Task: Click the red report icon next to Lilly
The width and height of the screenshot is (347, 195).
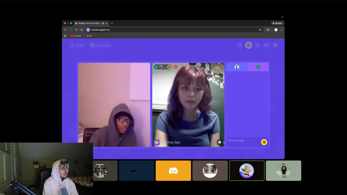Action: point(175,67)
